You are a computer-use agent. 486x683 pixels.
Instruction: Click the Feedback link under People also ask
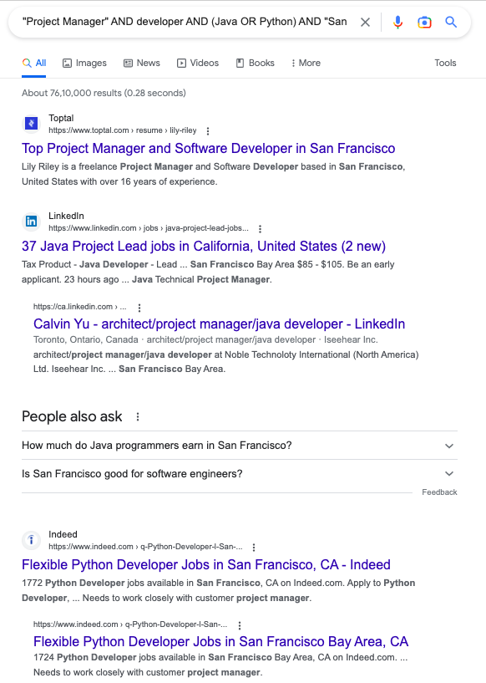[439, 492]
